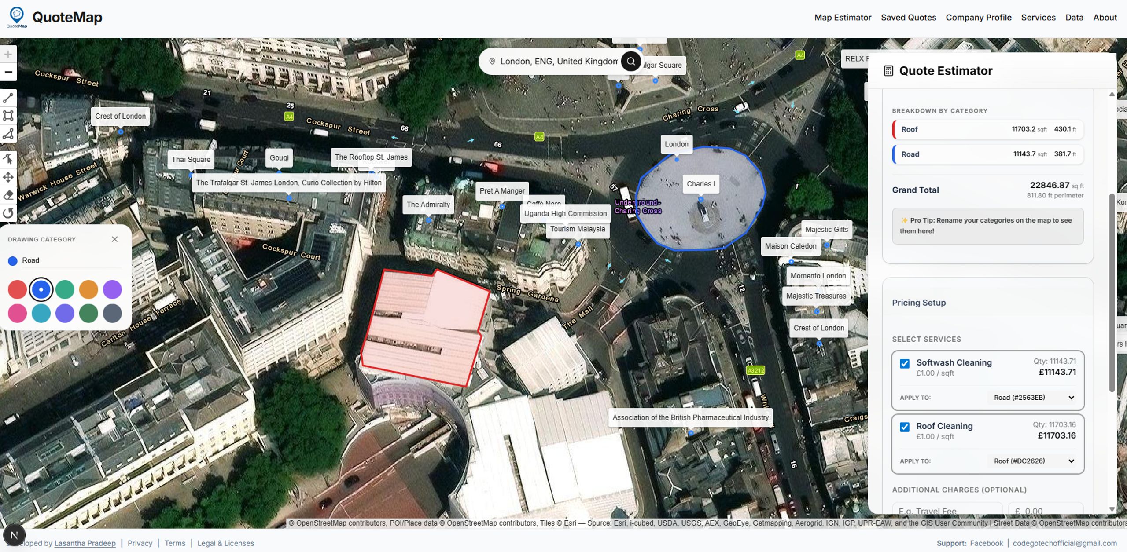Select the red roof polygon on the map
The height and width of the screenshot is (552, 1127).
(x=425, y=328)
